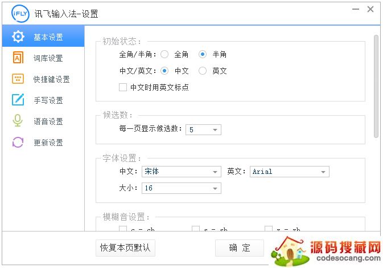The width and height of the screenshot is (383, 268).
Task: Switch to the 词库设置 tab
Action: click(43, 58)
